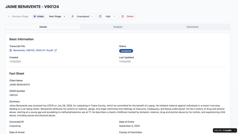Click the CDCR Number value V90124

13,95
